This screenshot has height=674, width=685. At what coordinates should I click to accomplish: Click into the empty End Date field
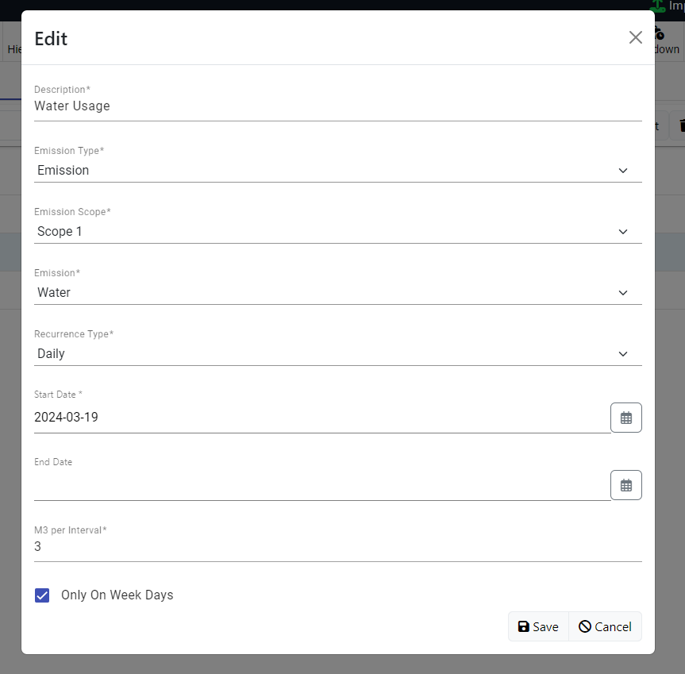coord(322,485)
